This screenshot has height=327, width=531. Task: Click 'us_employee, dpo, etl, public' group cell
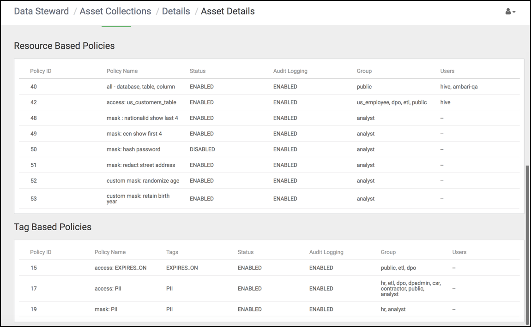tap(392, 102)
